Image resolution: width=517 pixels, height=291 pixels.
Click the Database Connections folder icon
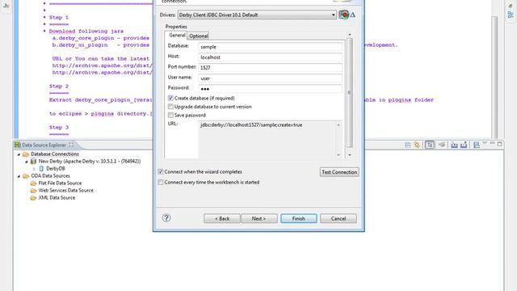(26, 154)
